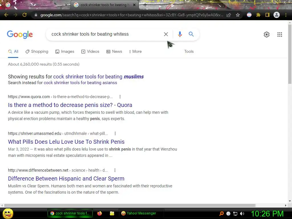
Task: Click the 'Showing results for' corrected query link
Action: coord(98,77)
